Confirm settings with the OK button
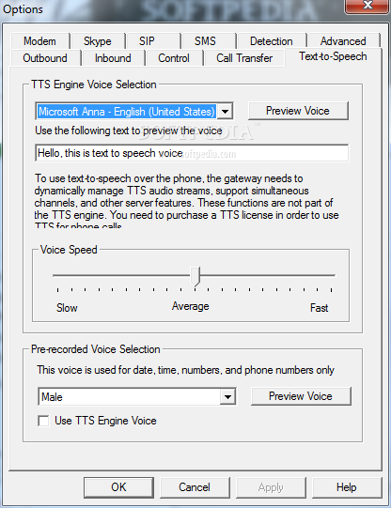 118,487
